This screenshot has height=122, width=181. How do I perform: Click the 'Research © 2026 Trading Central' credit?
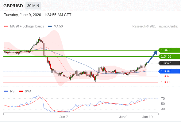point(155,27)
